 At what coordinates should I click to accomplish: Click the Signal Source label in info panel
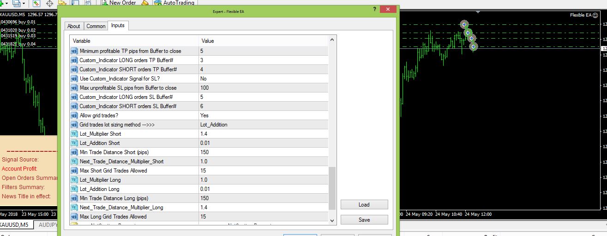click(20, 160)
